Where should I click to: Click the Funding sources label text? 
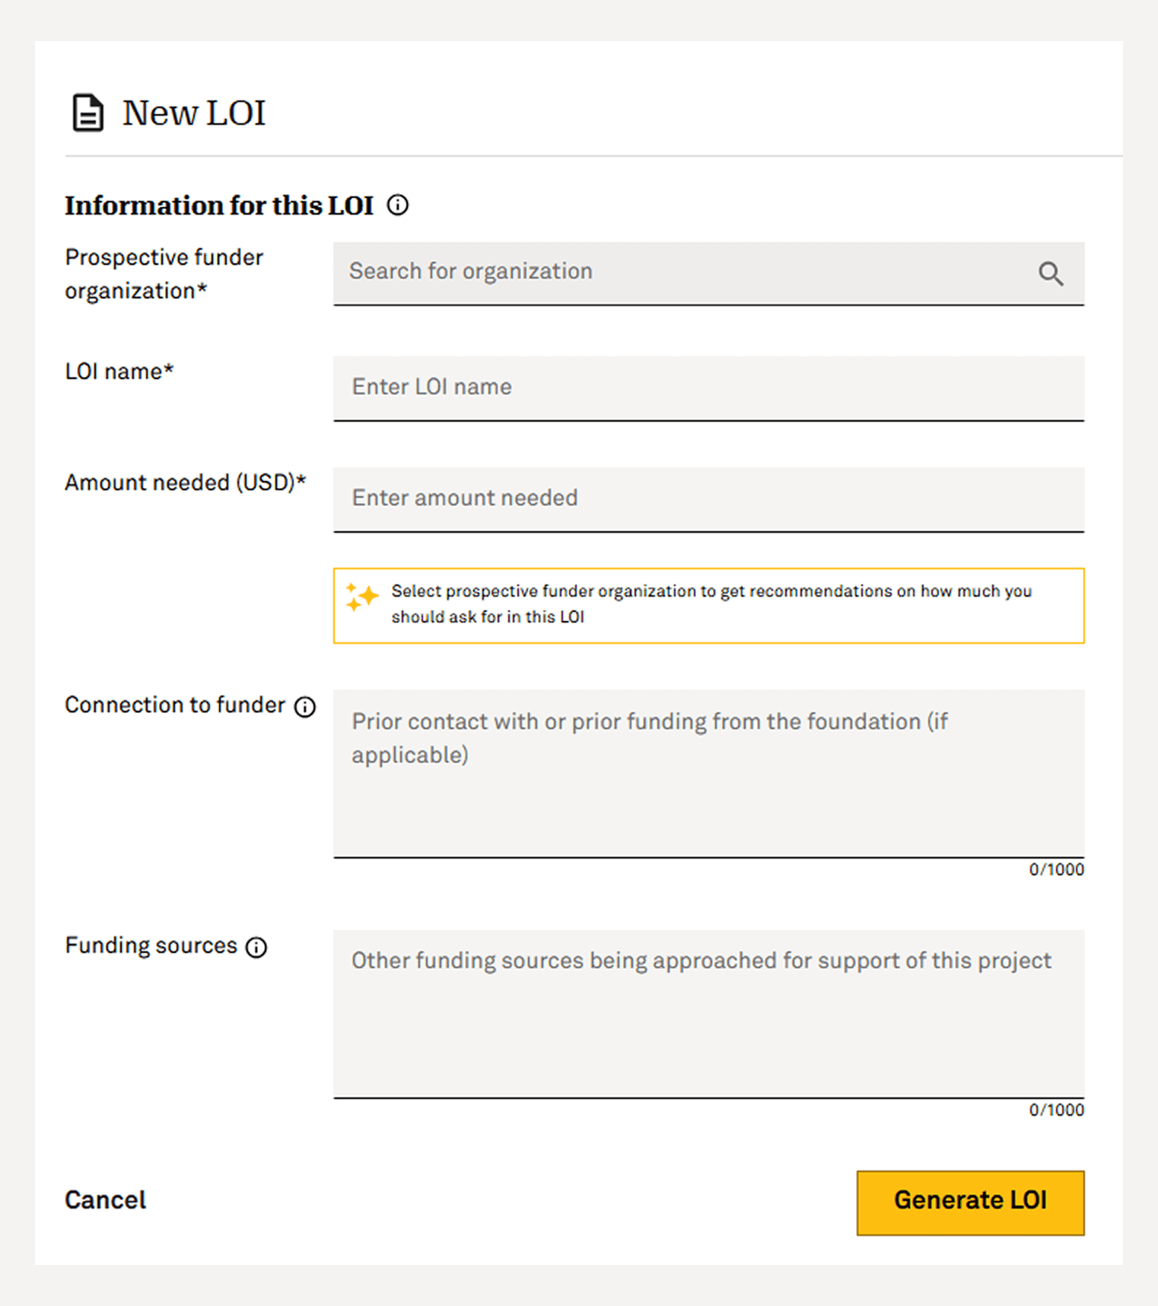pyautogui.click(x=151, y=946)
